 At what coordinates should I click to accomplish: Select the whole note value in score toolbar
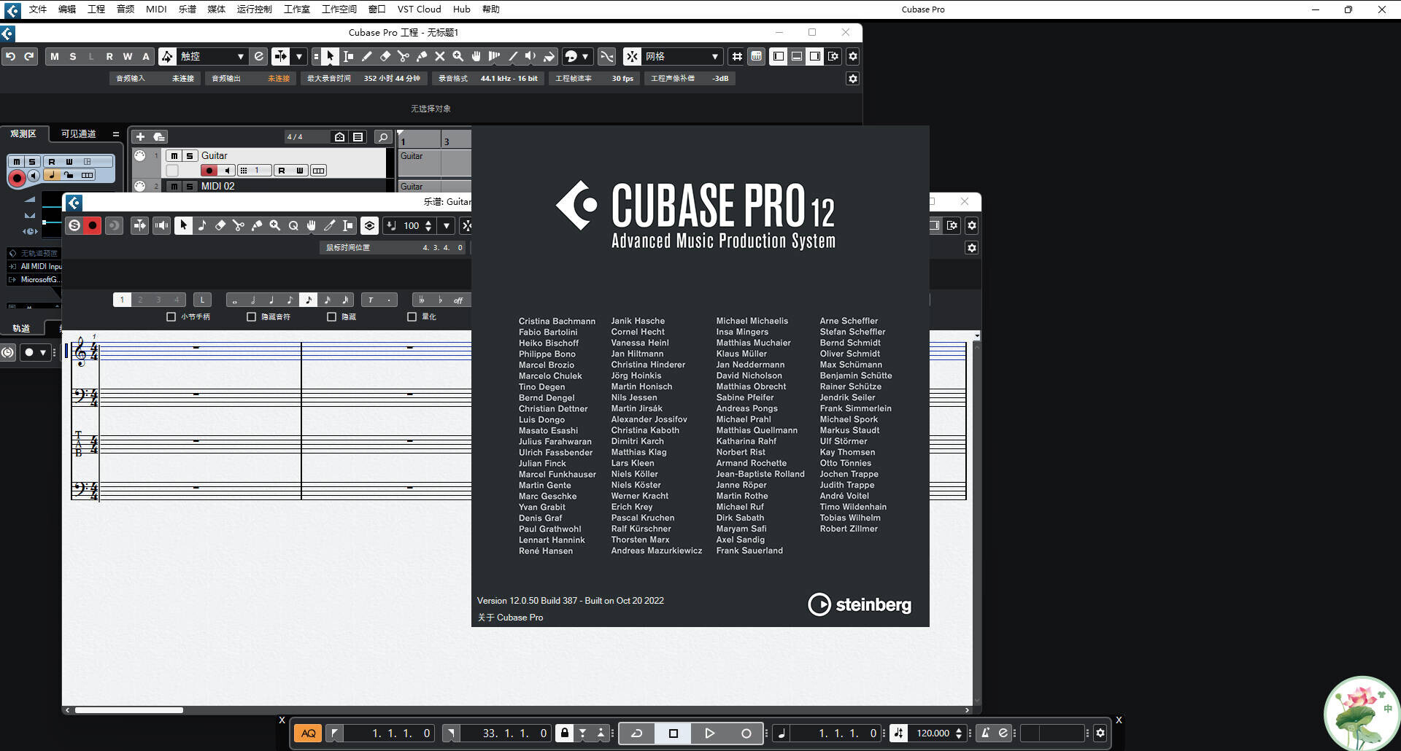[235, 300]
